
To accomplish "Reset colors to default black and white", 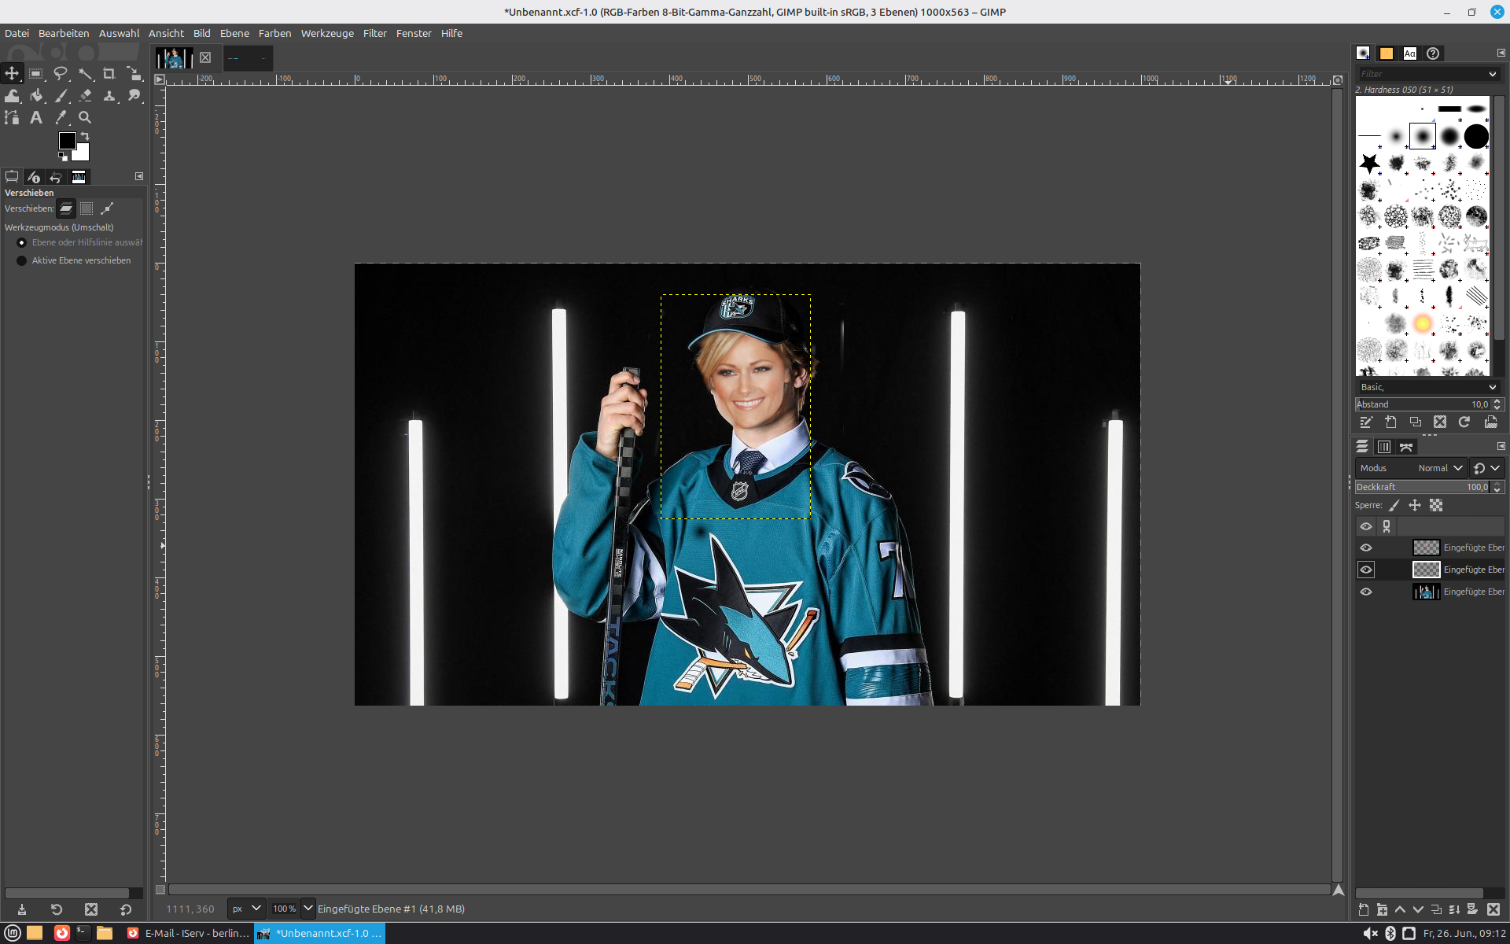I will [x=63, y=156].
